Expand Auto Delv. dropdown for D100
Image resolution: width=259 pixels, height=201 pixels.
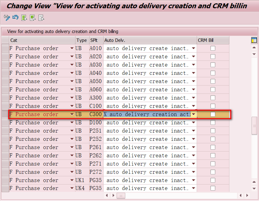click(194, 122)
